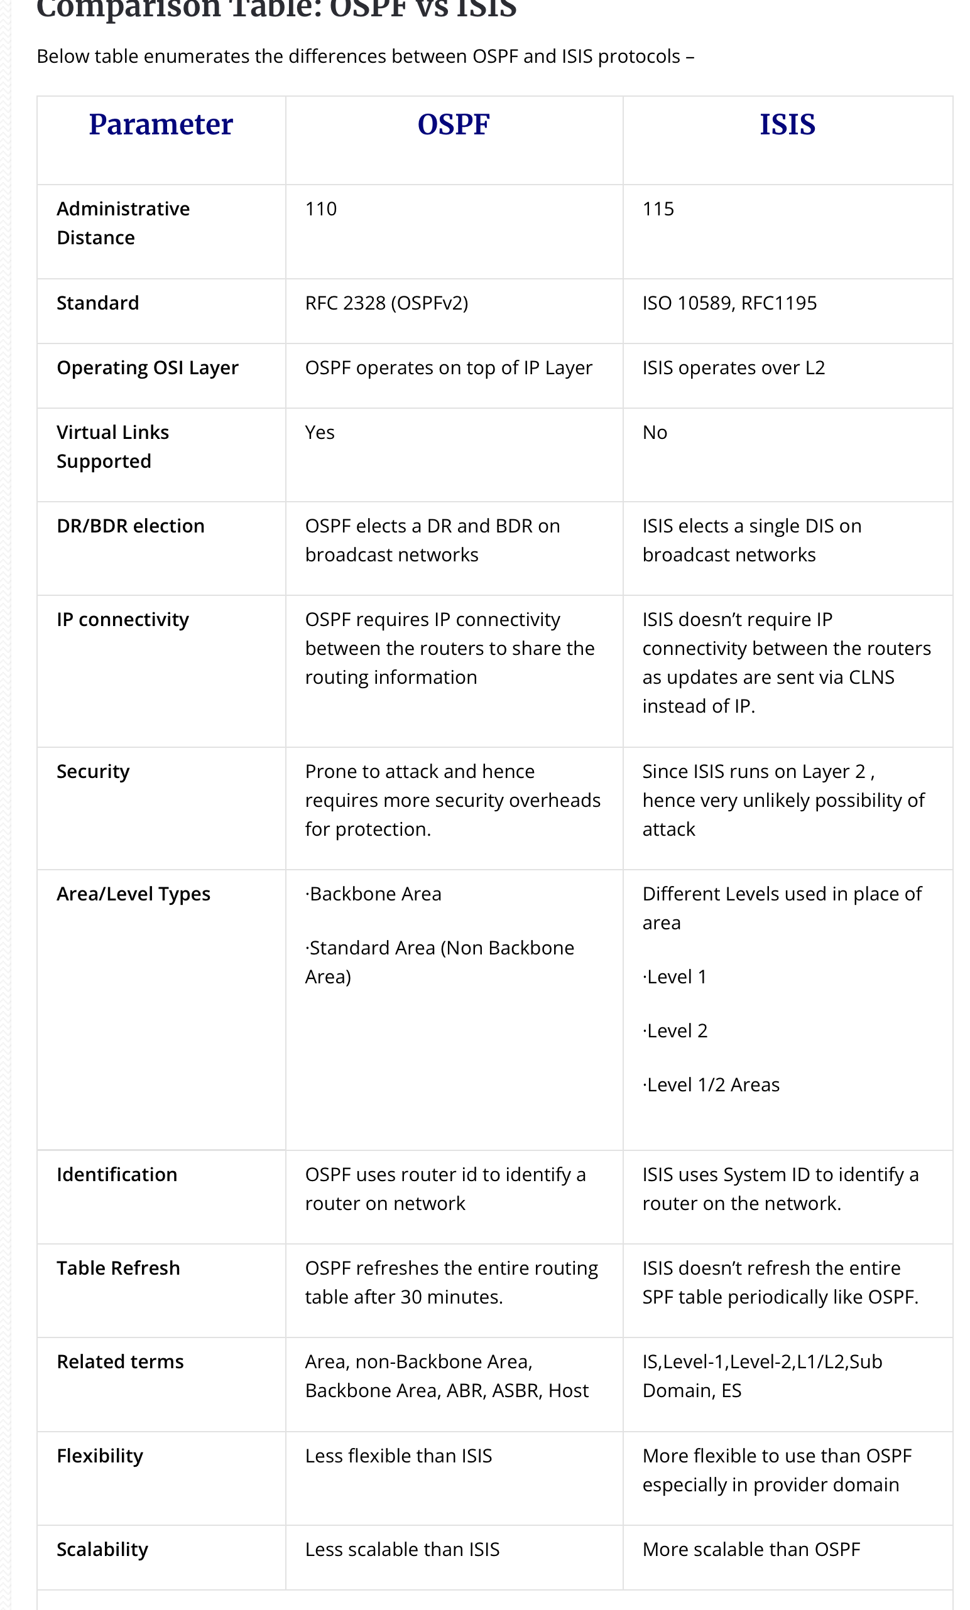The width and height of the screenshot is (970, 1610).
Task: Click the Related terms row label
Action: 120,1361
